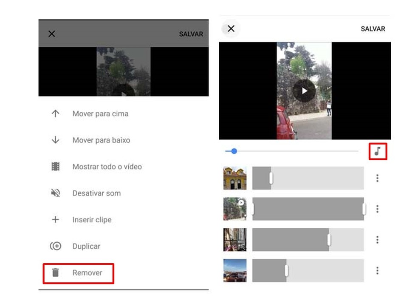Open the three-dot menu for the last clip
Image resolution: width=418 pixels, height=298 pixels.
tap(377, 271)
